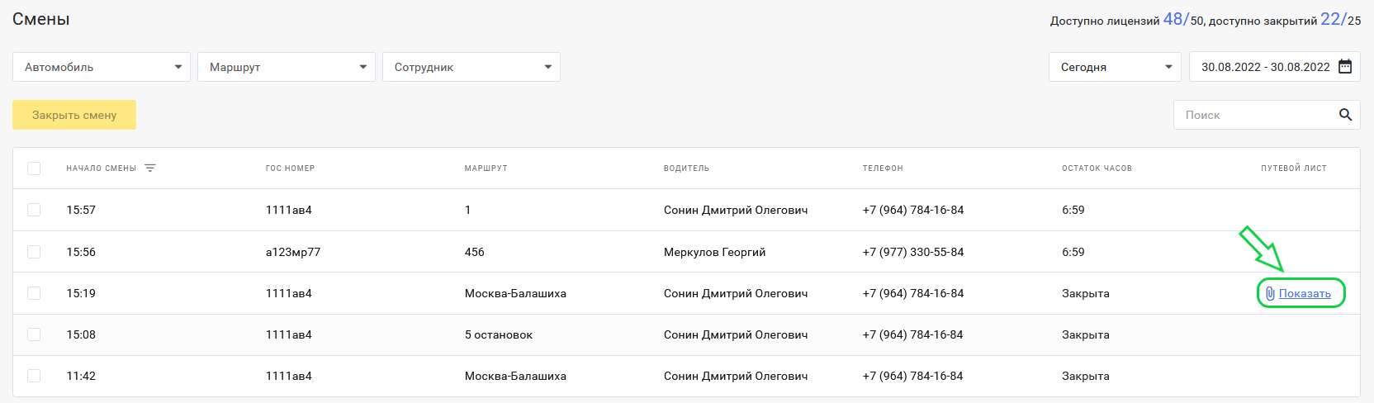Mark the checkbox for the 11:42 shift
This screenshot has width=1374, height=403.
(34, 376)
